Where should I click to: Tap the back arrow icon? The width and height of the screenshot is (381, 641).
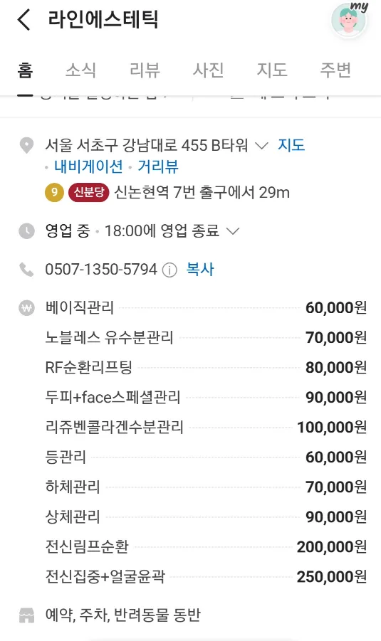click(24, 20)
